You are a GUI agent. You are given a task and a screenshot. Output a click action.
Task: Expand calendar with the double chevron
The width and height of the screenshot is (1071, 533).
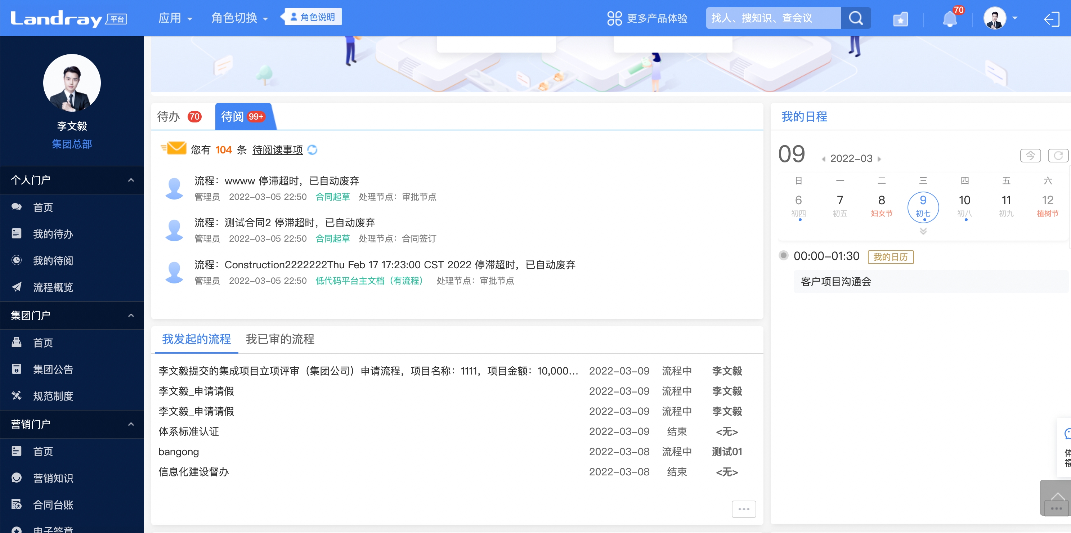pos(923,231)
